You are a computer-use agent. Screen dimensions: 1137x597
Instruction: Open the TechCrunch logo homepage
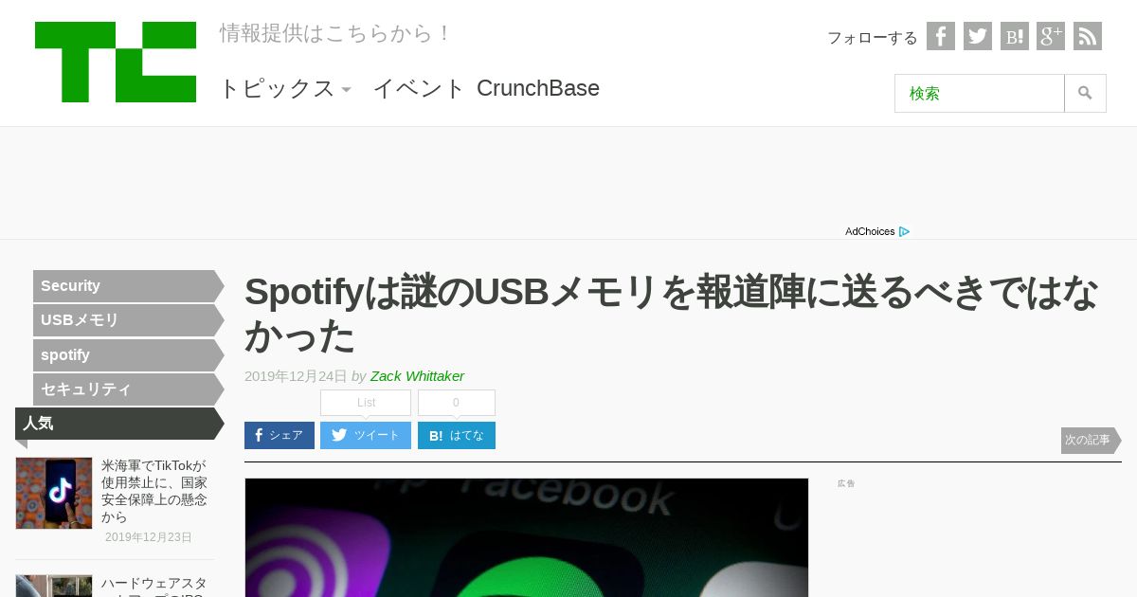116,62
